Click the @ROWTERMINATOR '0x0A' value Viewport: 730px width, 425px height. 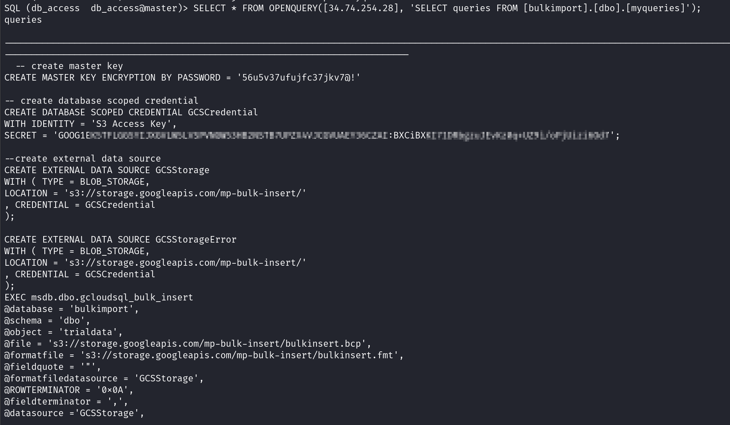click(x=112, y=390)
